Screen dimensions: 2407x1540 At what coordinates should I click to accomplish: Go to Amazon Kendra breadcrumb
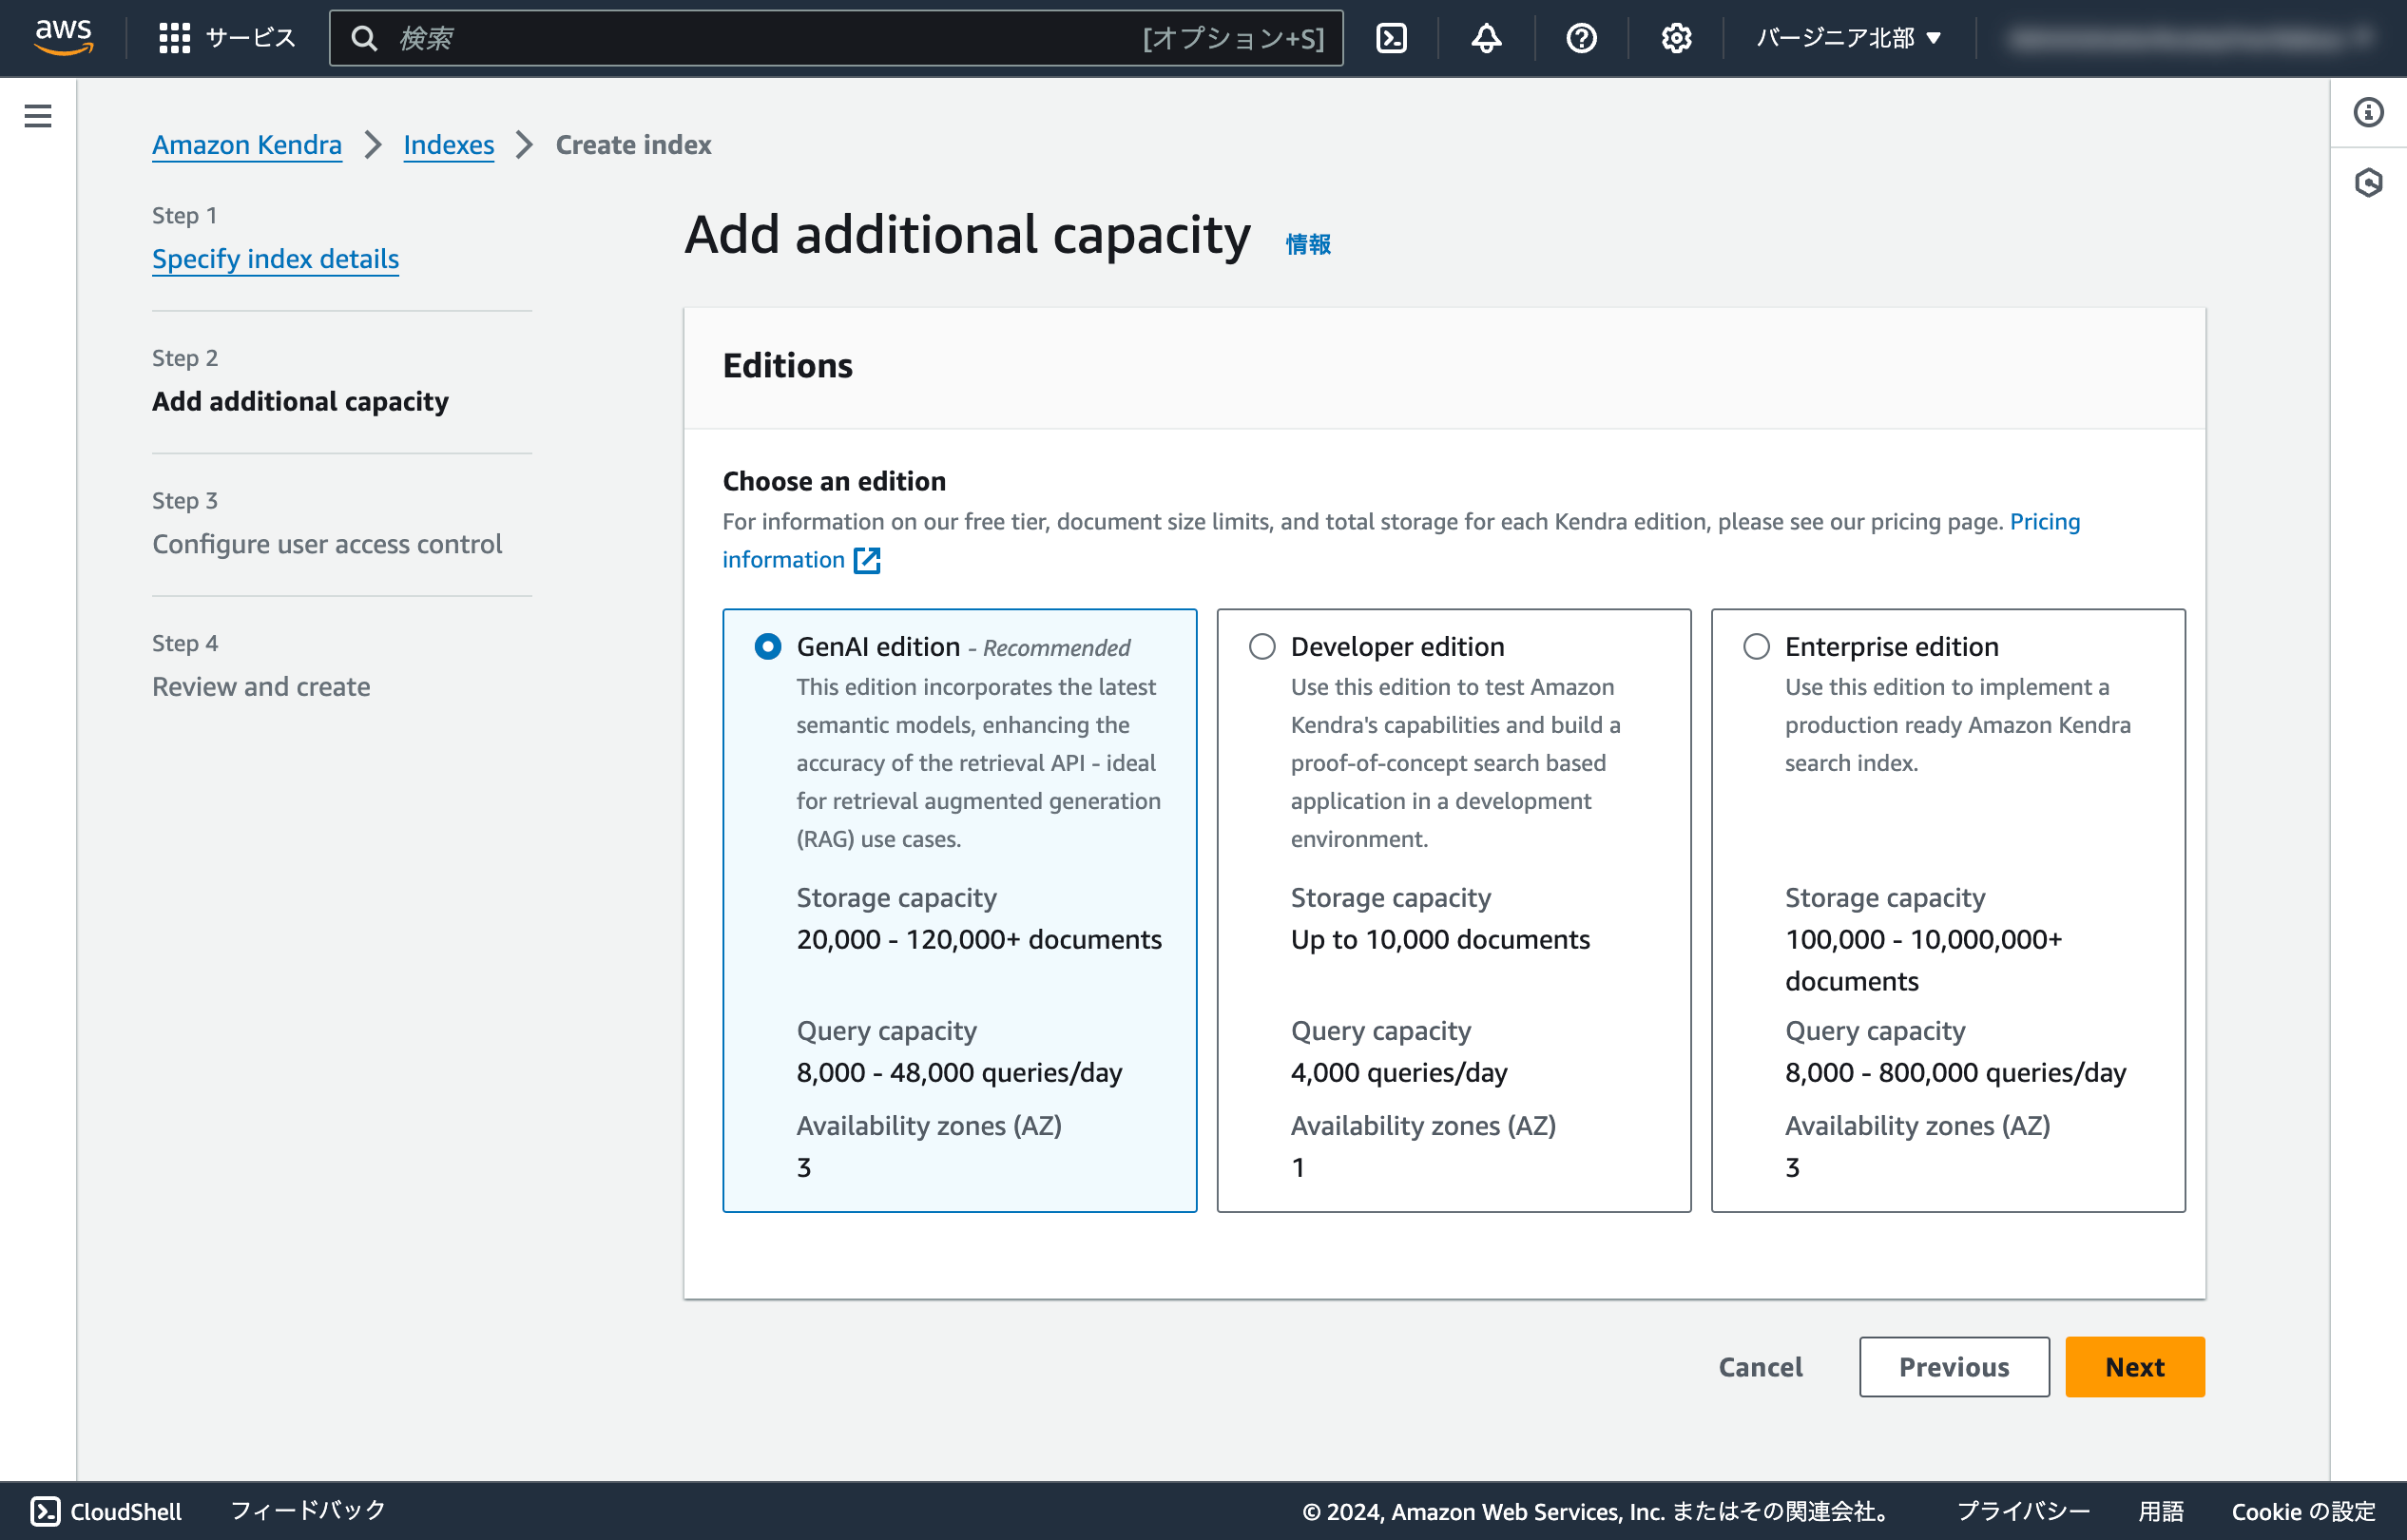pos(246,145)
